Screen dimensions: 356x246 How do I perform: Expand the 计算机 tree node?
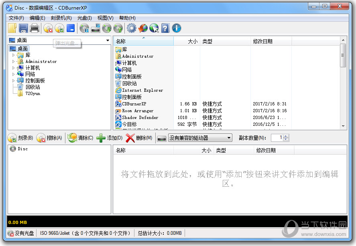[x=13, y=68]
